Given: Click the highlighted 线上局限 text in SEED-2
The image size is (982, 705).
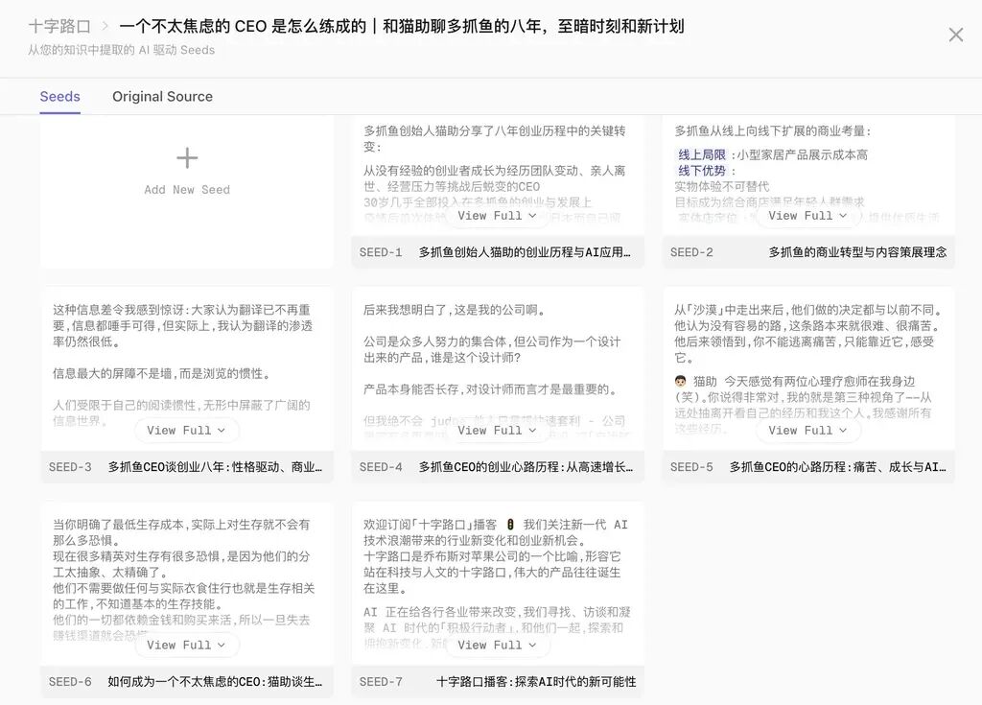Looking at the screenshot, I should [702, 154].
